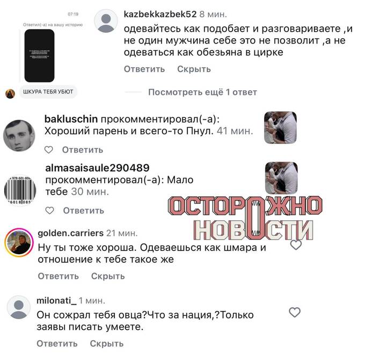Screen dimensions: 365x360
Task: Hide kazbekkazbek52's comment via Скрыть
Action: 194,69
